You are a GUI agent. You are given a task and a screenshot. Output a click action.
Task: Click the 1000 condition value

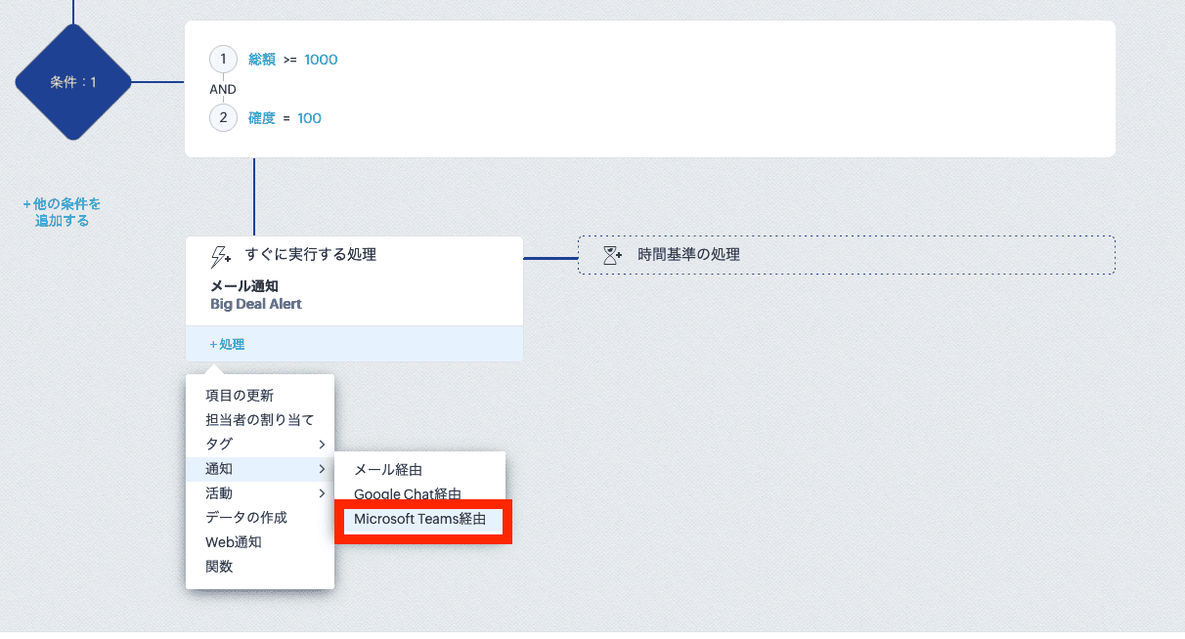coord(321,60)
